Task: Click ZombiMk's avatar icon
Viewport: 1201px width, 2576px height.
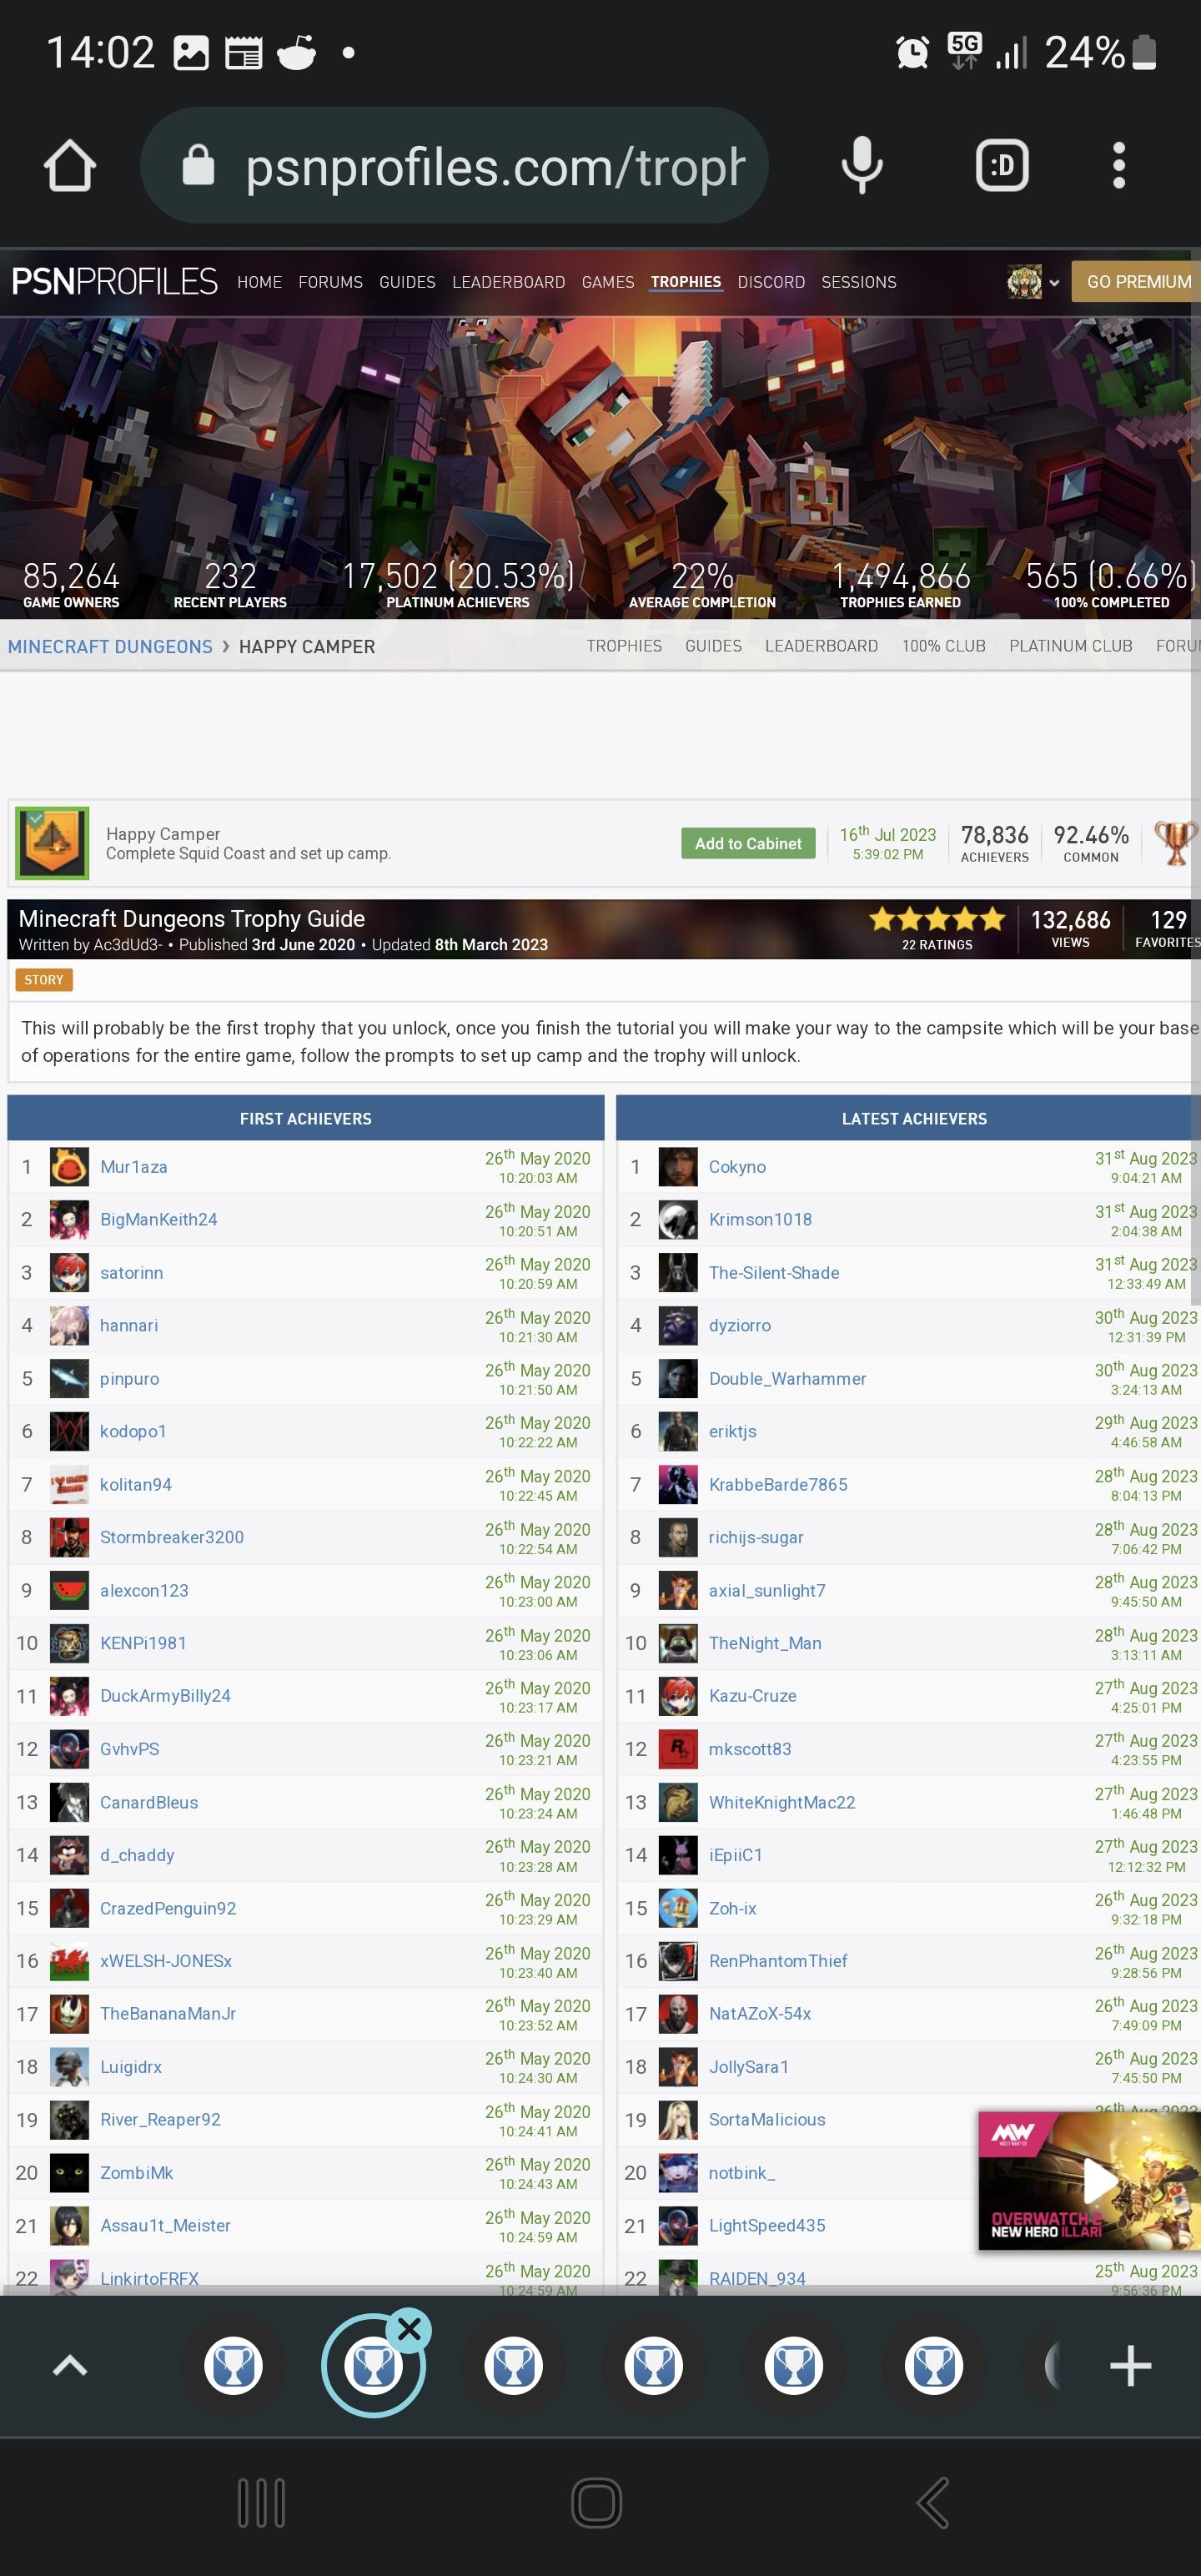Action: pos(69,2173)
